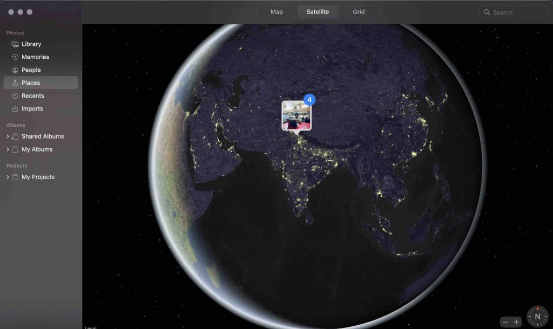Click the compass north indicator
Viewport: 553px width, 329px height.
(537, 317)
